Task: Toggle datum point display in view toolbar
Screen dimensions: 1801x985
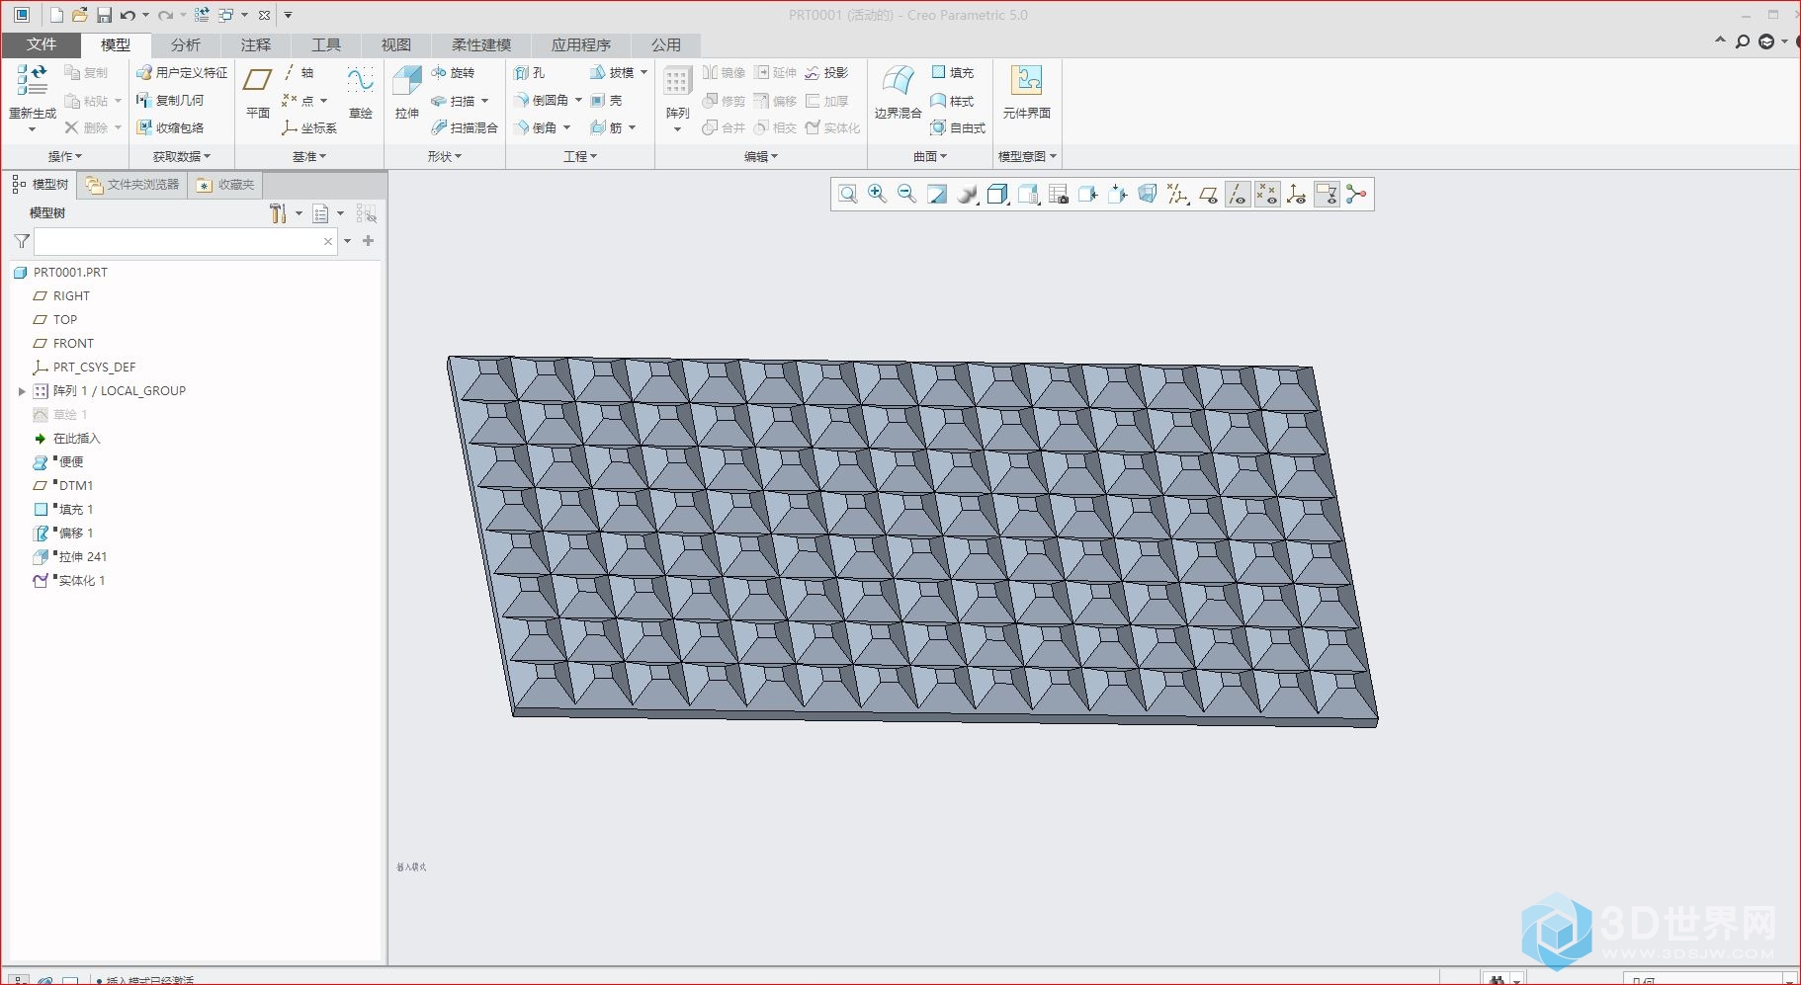Action: click(x=1267, y=195)
